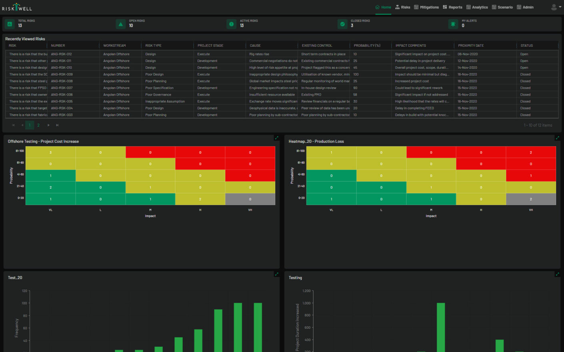Image resolution: width=564 pixels, height=352 pixels.
Task: Select page 1 in the pager
Action: pyautogui.click(x=30, y=125)
